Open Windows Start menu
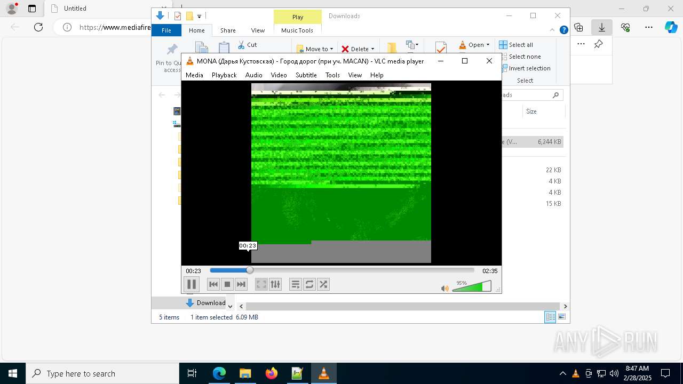The height and width of the screenshot is (384, 683). click(x=13, y=373)
